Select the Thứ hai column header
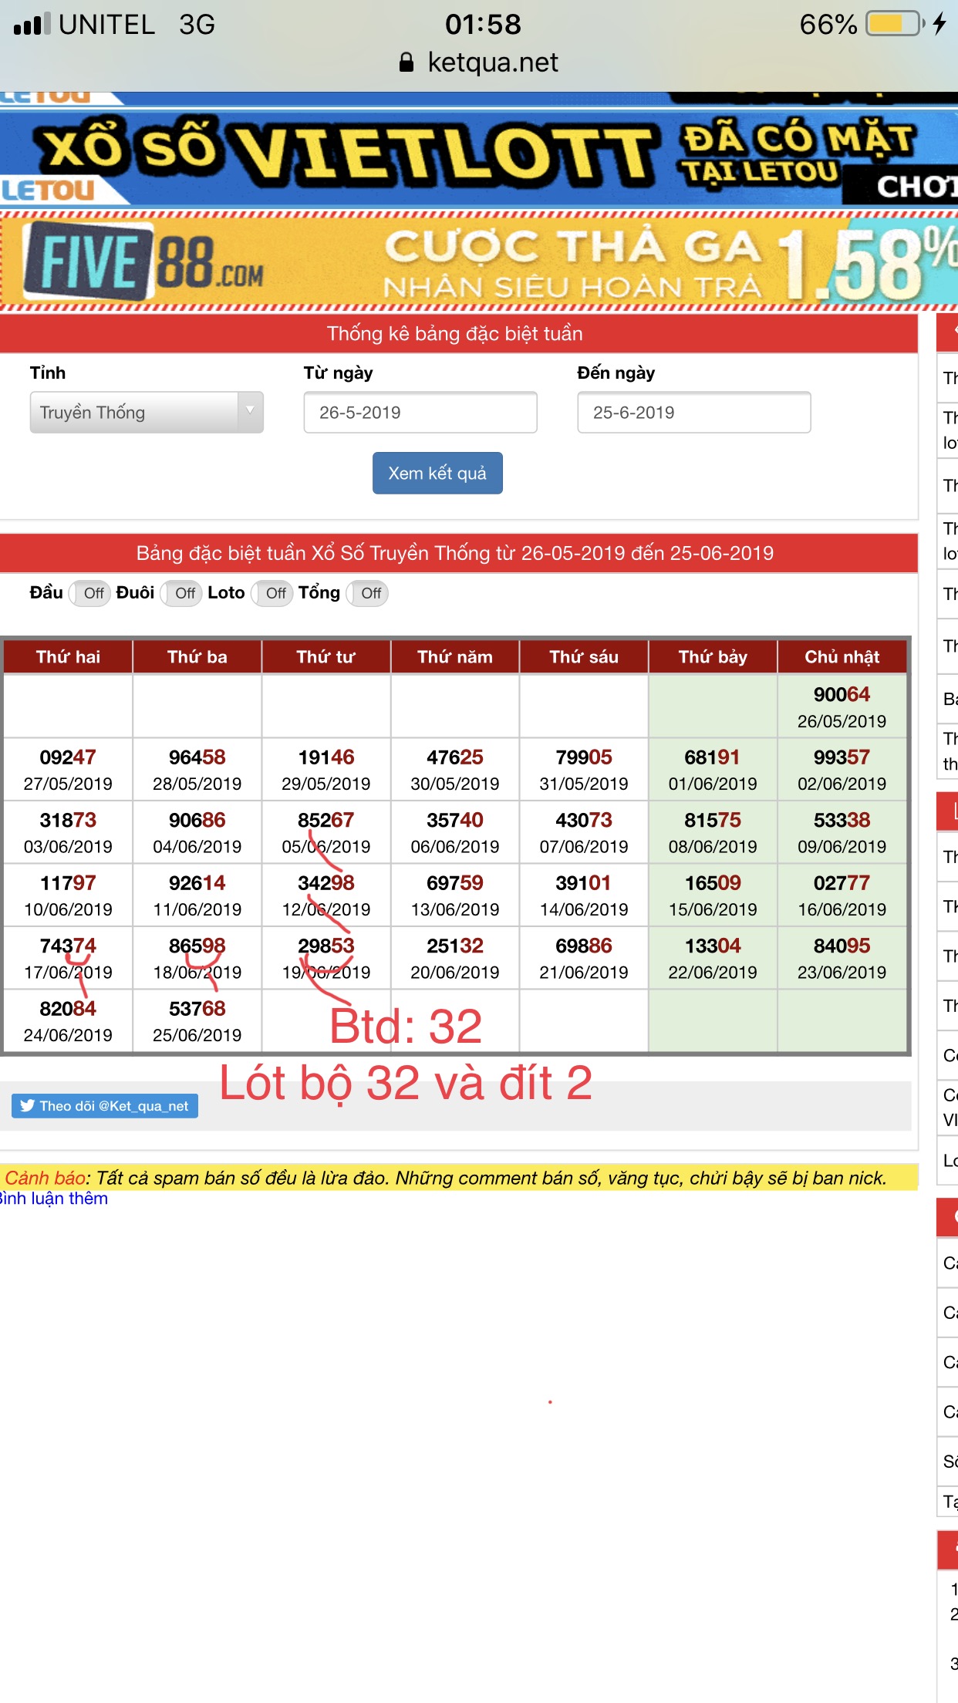The width and height of the screenshot is (958, 1703). tap(68, 656)
